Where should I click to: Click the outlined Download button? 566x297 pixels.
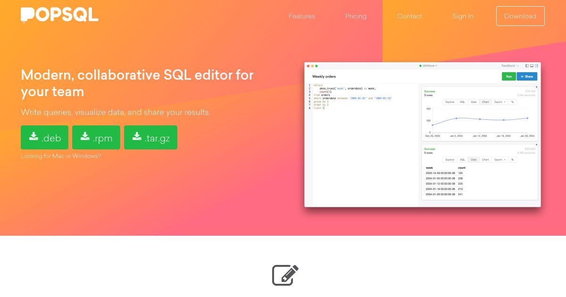(x=520, y=16)
